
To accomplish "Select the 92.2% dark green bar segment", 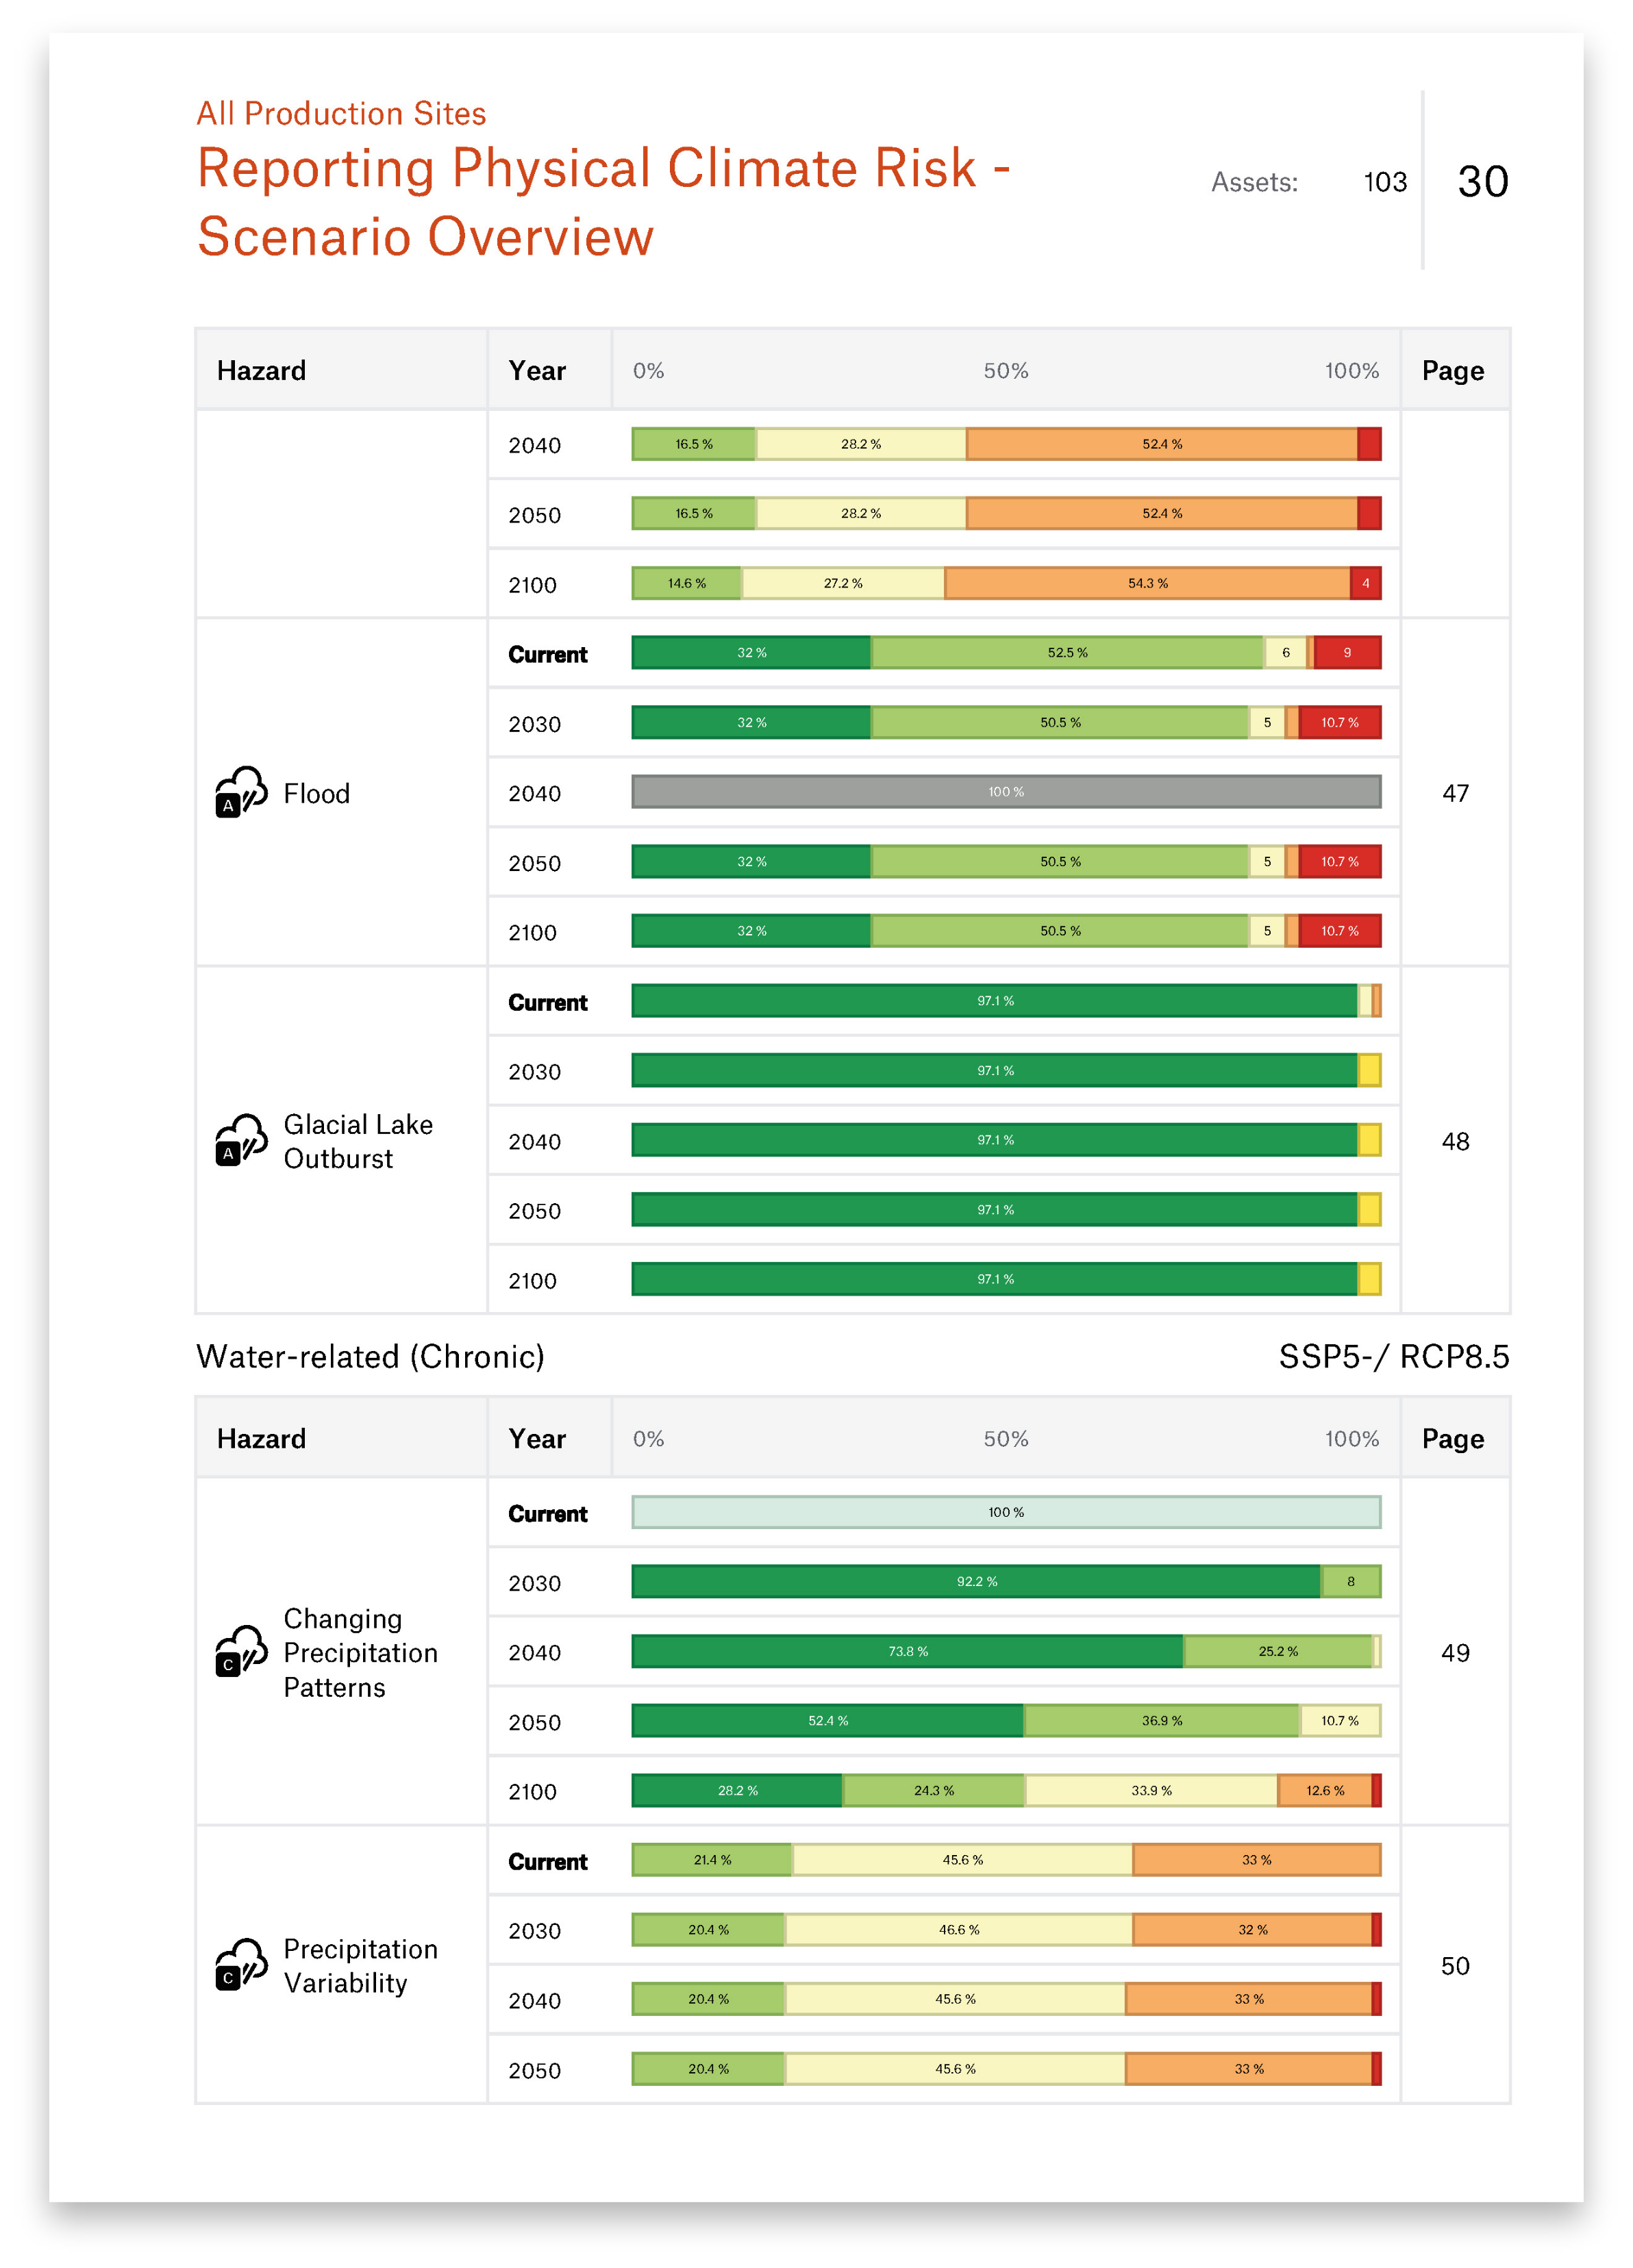I will tap(976, 1581).
